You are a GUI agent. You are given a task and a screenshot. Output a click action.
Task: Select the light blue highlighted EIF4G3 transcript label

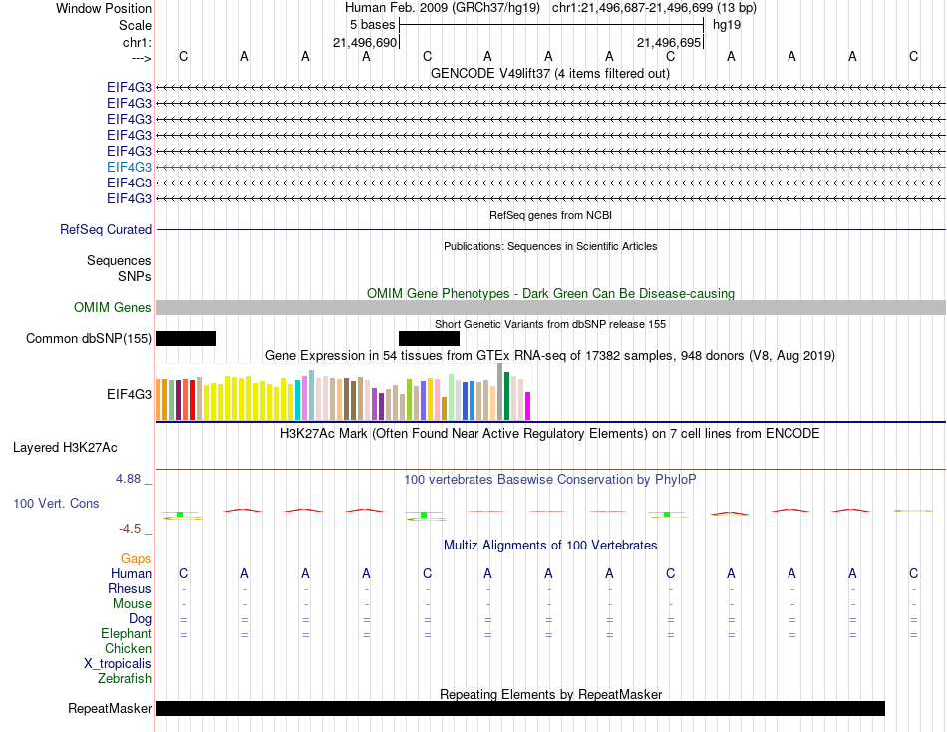(129, 167)
